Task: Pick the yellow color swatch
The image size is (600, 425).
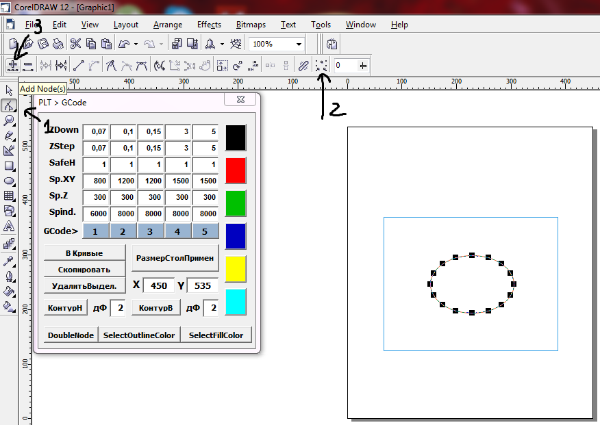Action: [x=236, y=269]
